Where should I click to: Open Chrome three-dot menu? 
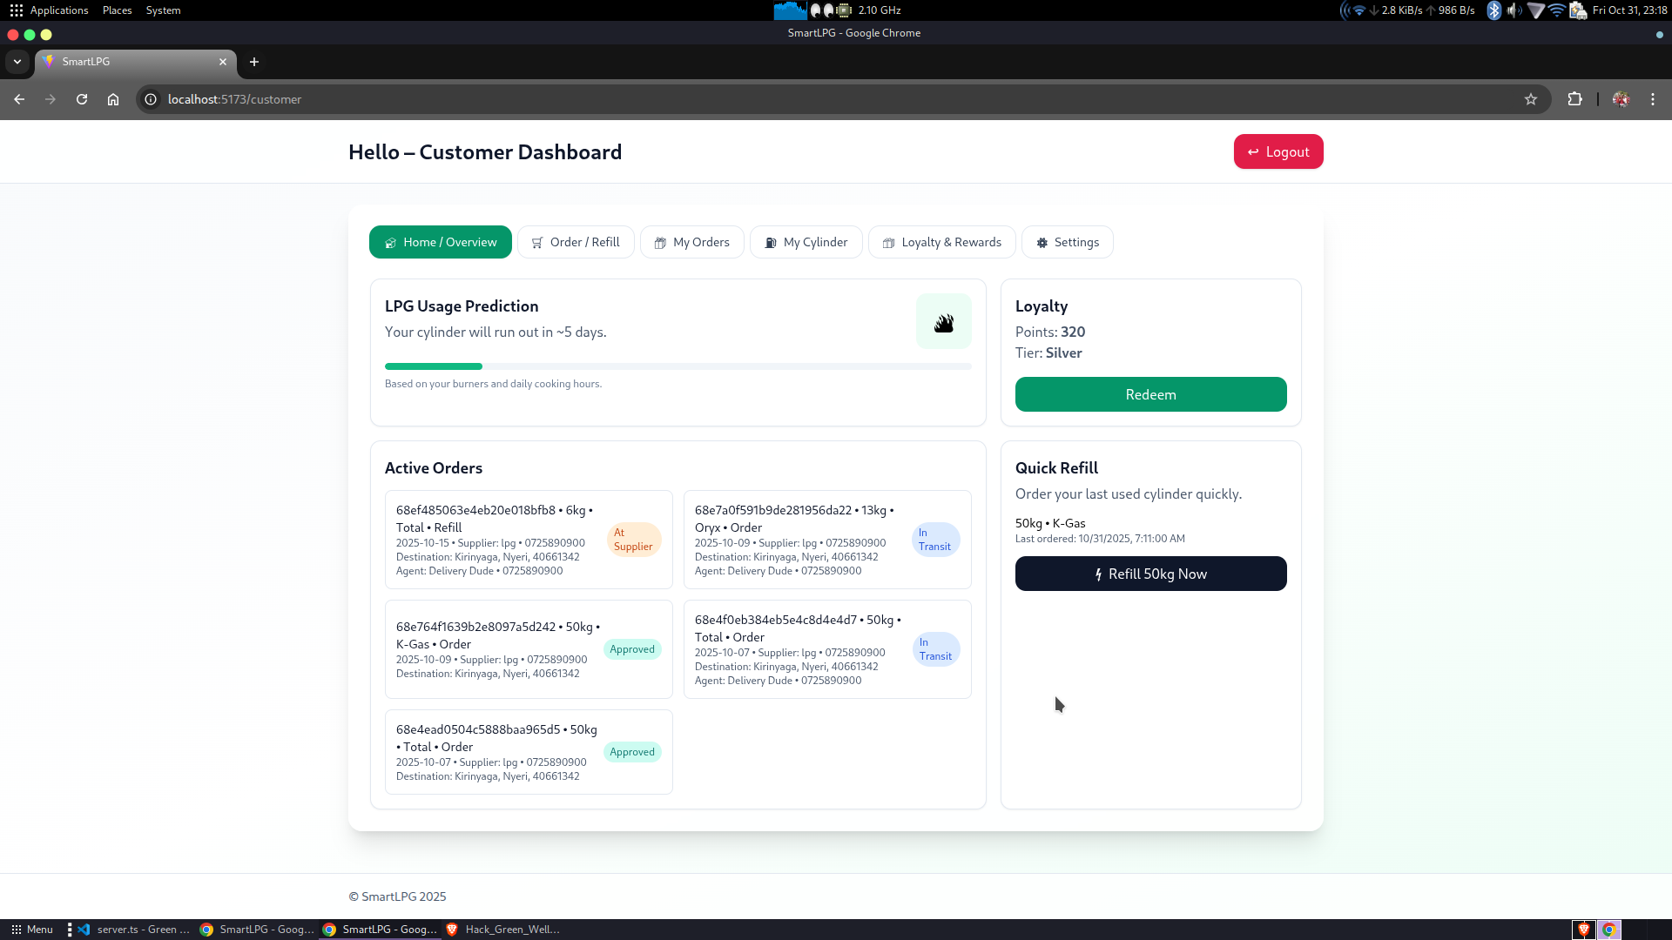tap(1652, 99)
